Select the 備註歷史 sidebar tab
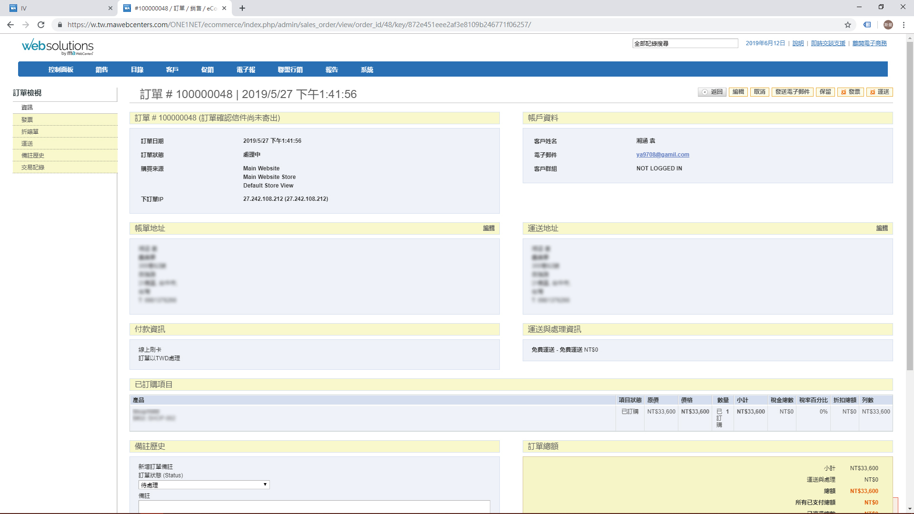The height and width of the screenshot is (514, 914). (x=65, y=155)
